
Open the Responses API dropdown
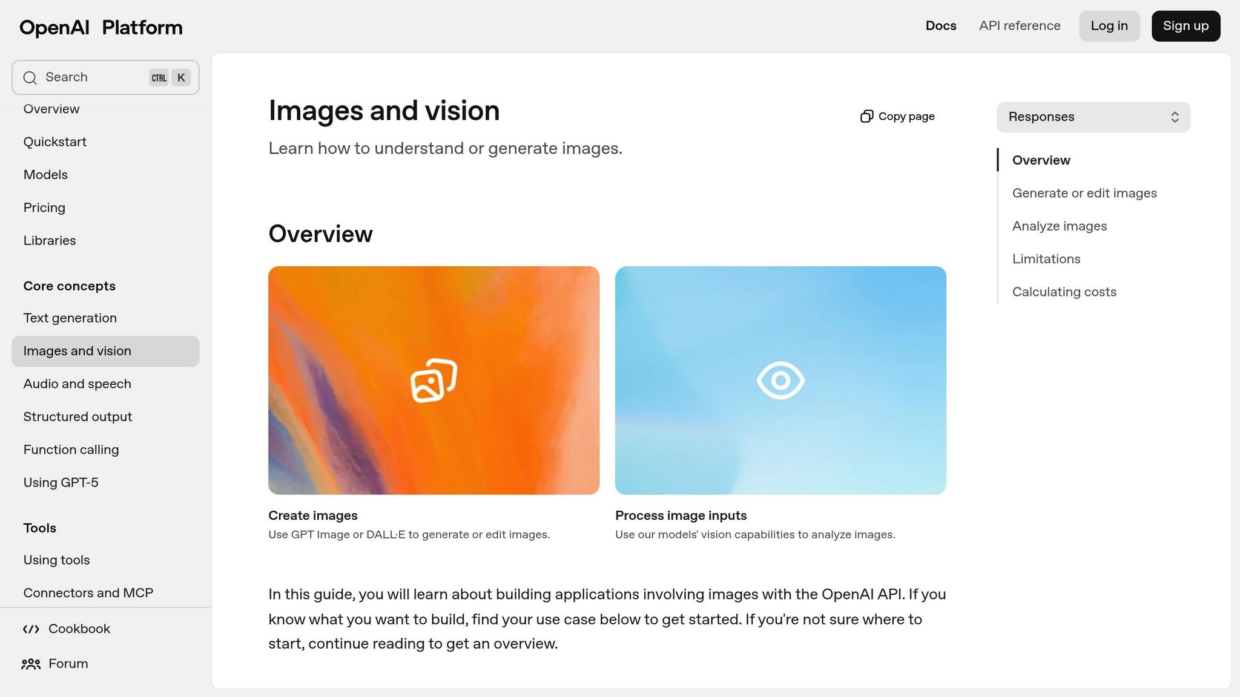tap(1093, 117)
